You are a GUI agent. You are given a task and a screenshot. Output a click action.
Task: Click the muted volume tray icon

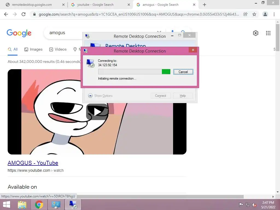coord(254,205)
